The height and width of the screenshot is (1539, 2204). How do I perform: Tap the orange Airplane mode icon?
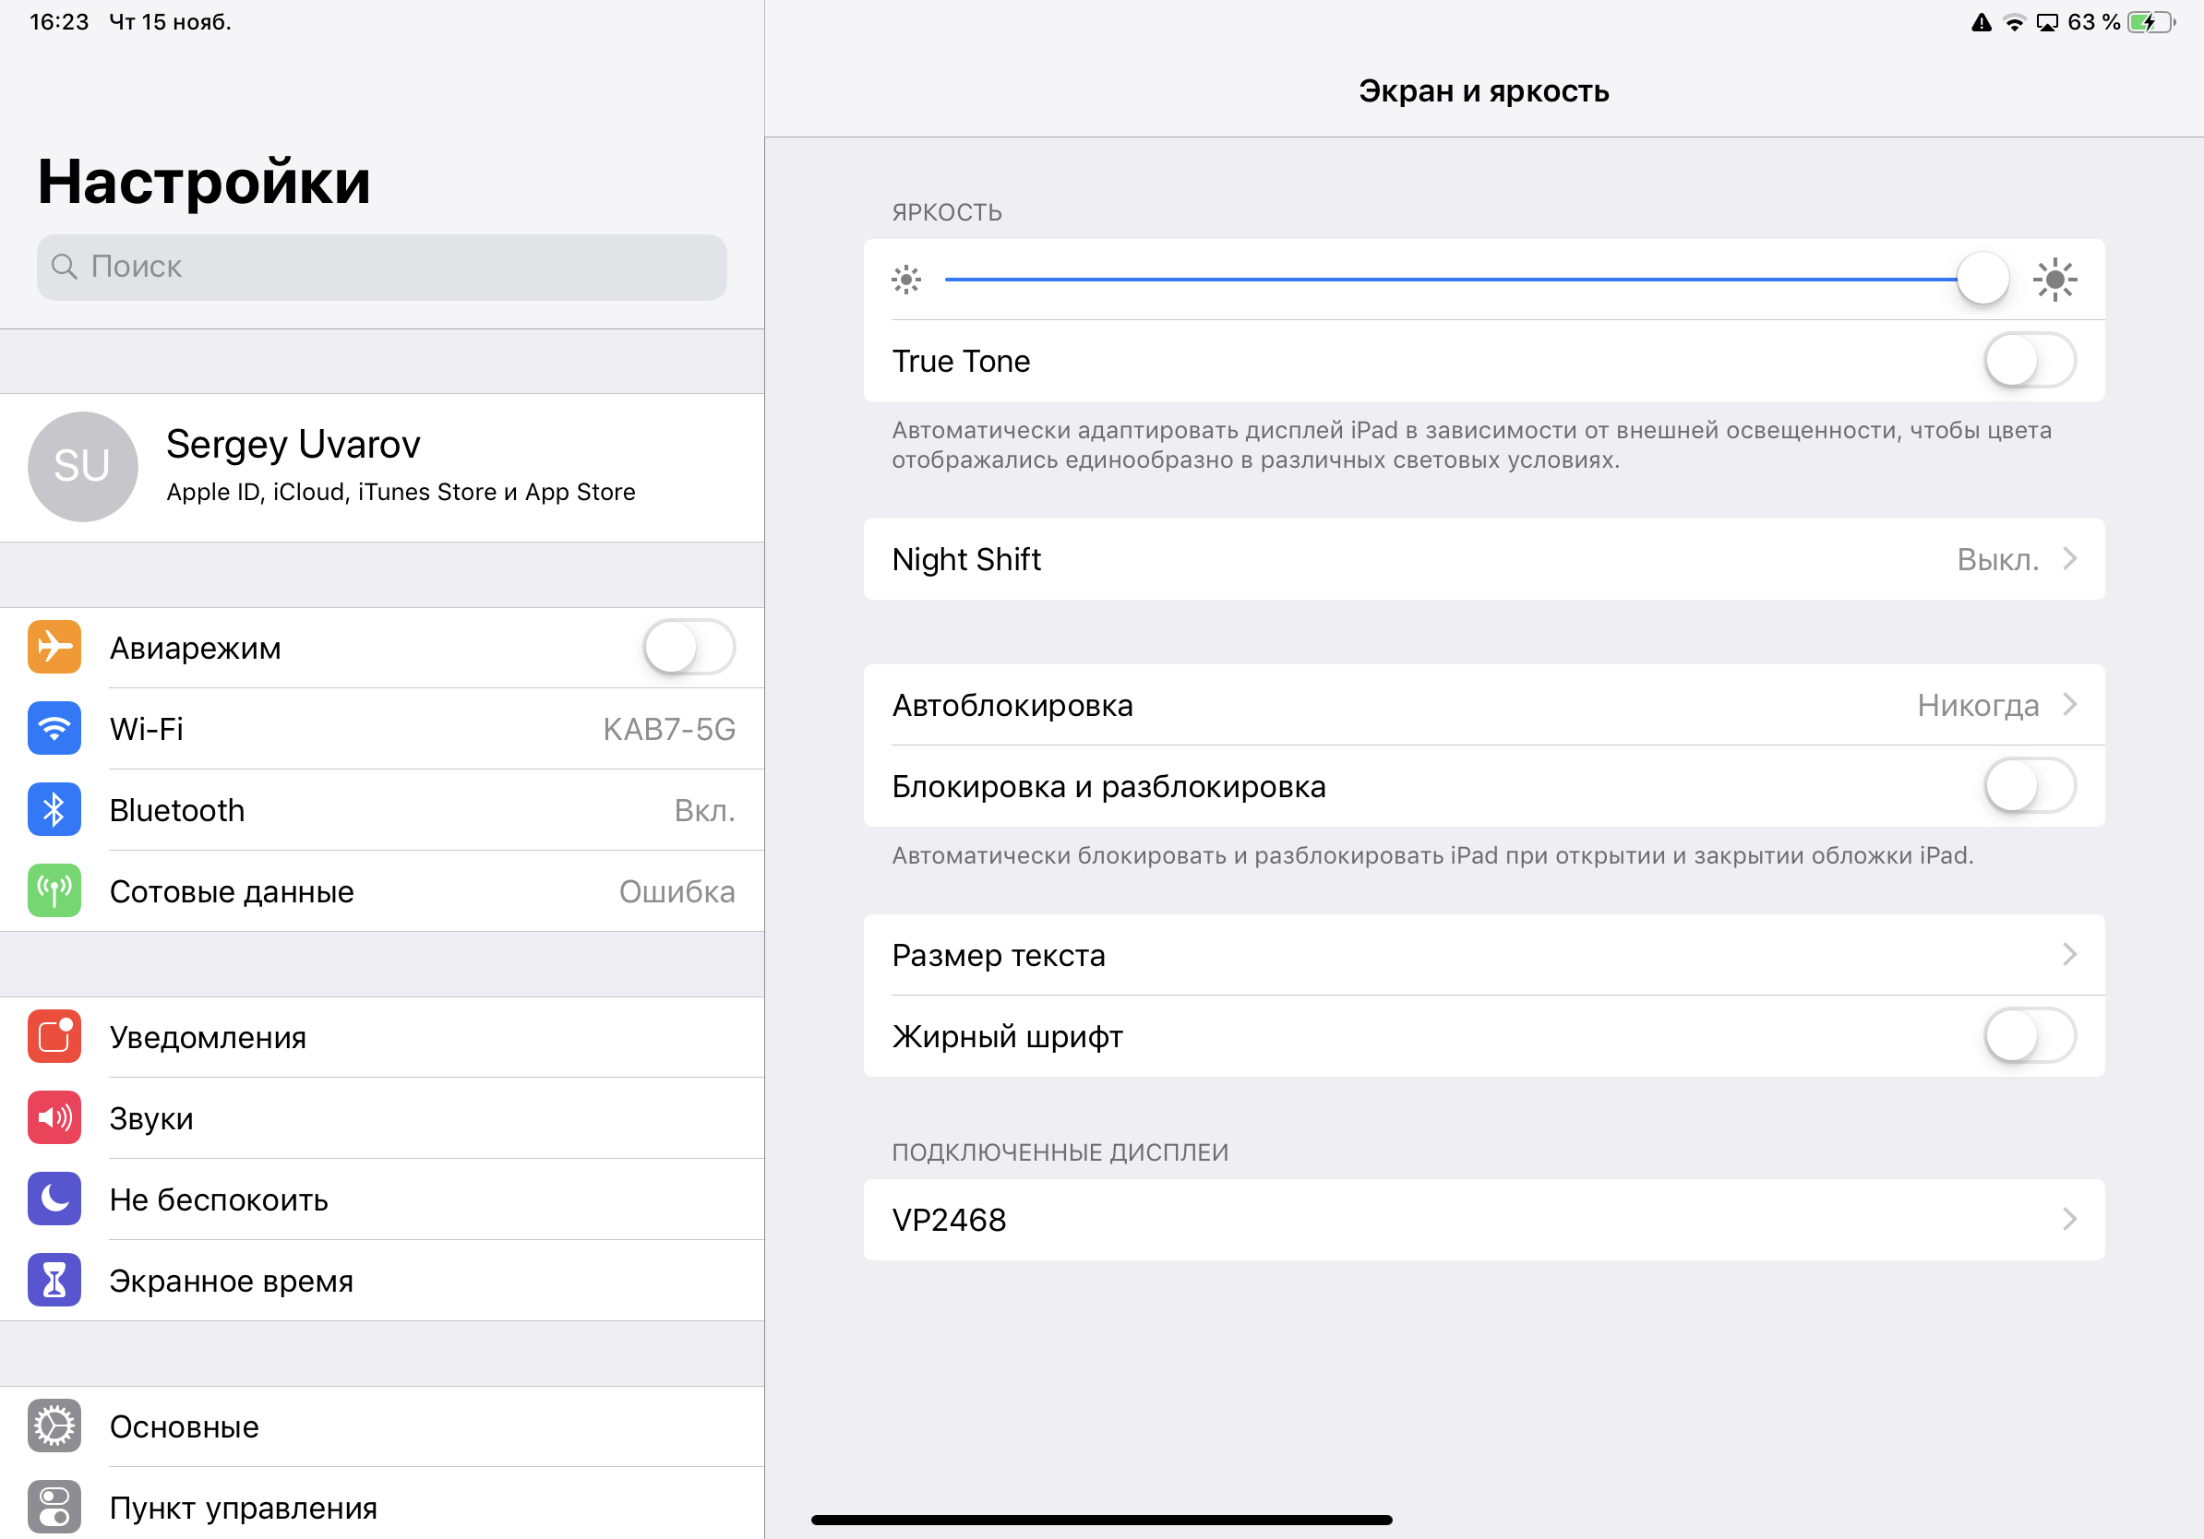click(54, 648)
